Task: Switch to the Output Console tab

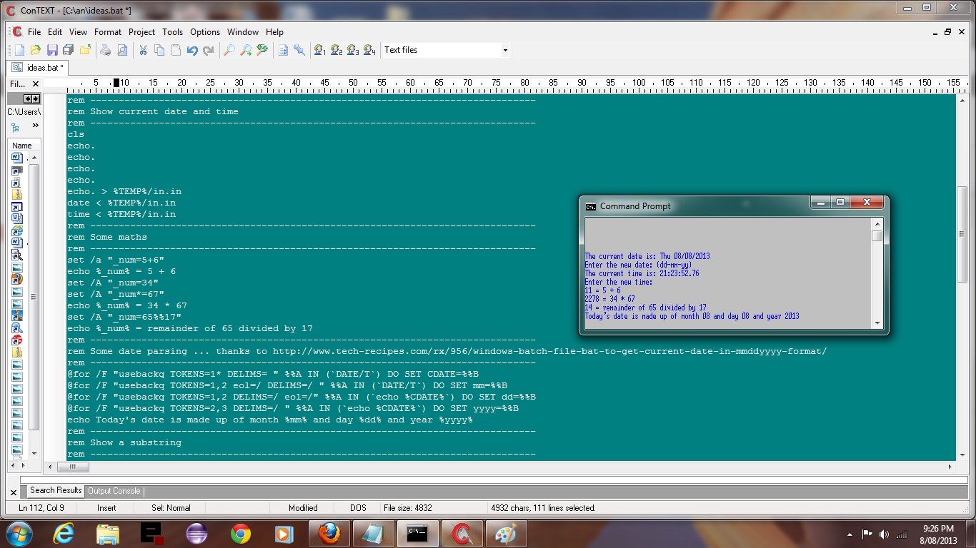Action: pyautogui.click(x=114, y=491)
